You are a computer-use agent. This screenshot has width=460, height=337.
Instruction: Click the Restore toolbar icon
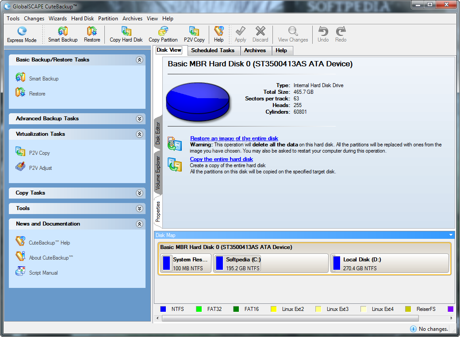(x=92, y=34)
